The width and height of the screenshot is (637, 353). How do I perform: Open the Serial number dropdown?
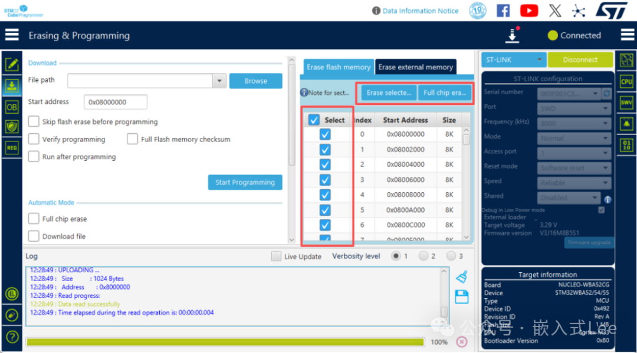[x=569, y=94]
